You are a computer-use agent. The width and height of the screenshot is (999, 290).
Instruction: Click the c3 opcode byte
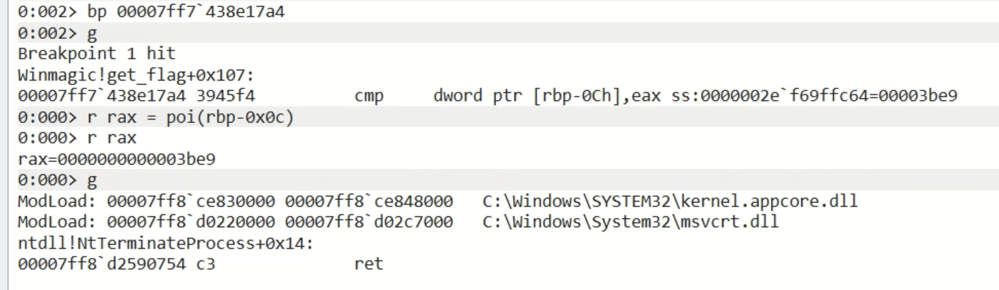(206, 264)
